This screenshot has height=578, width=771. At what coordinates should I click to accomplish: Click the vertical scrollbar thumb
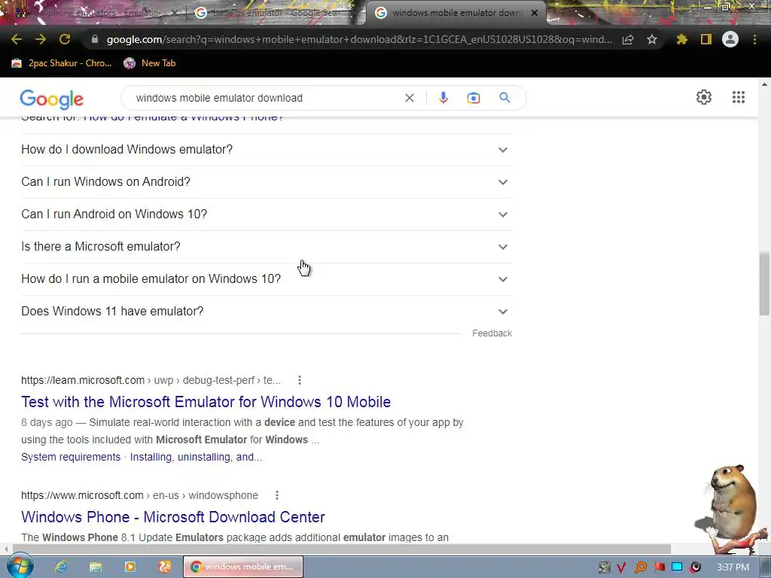763,283
